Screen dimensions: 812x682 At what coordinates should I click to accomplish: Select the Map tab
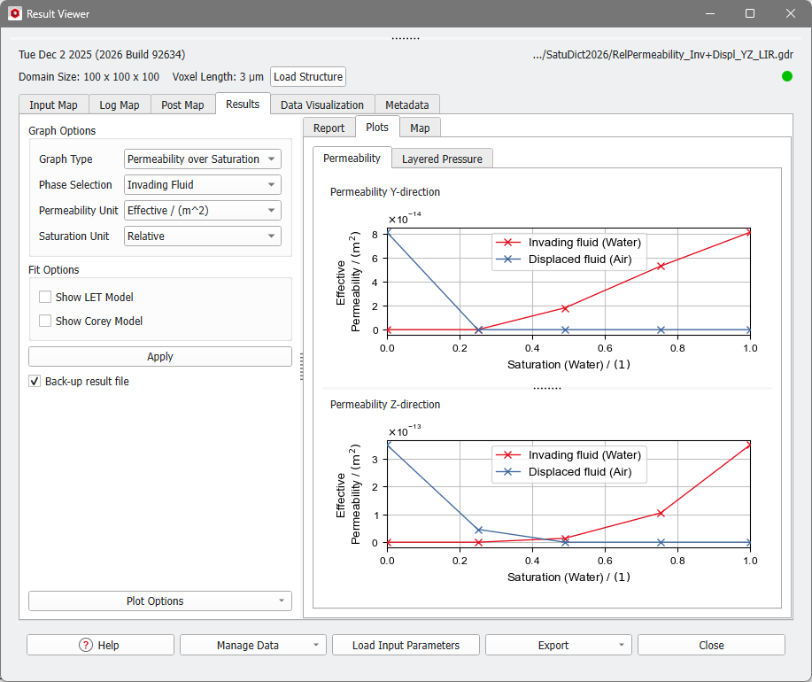click(x=419, y=127)
